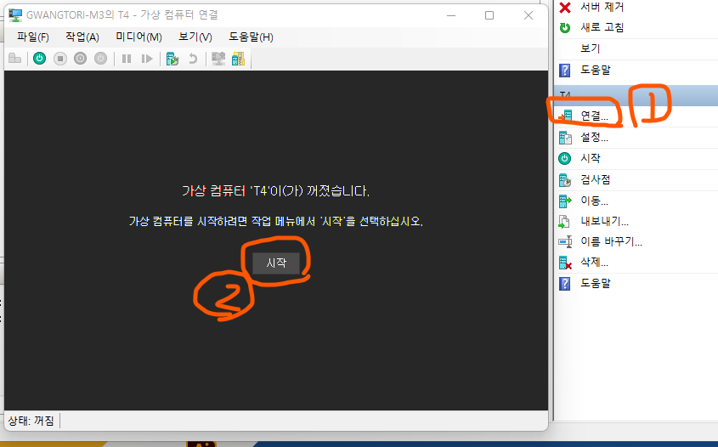This screenshot has height=447, width=718.
Task: Click 삭제... in the actions pane
Action: [x=594, y=263]
